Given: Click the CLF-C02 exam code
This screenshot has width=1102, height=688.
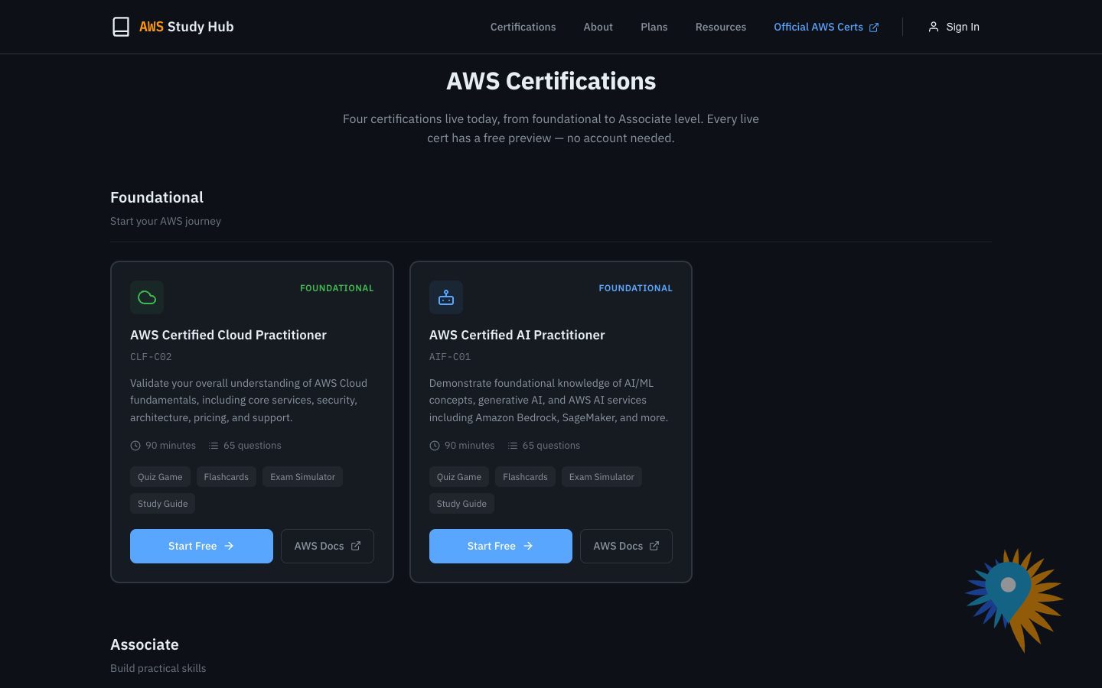Looking at the screenshot, I should coord(151,357).
